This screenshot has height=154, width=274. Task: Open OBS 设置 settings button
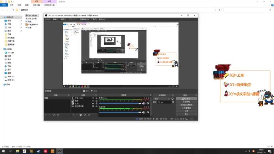[186, 111]
